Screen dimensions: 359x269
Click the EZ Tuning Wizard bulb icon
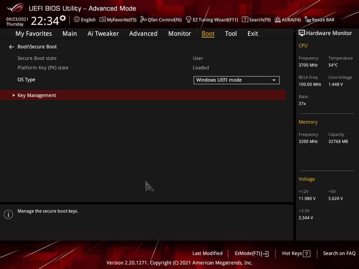tap(188, 20)
